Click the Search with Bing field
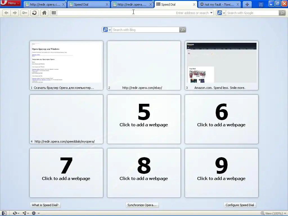The height and width of the screenshot is (216, 288). coord(145,30)
